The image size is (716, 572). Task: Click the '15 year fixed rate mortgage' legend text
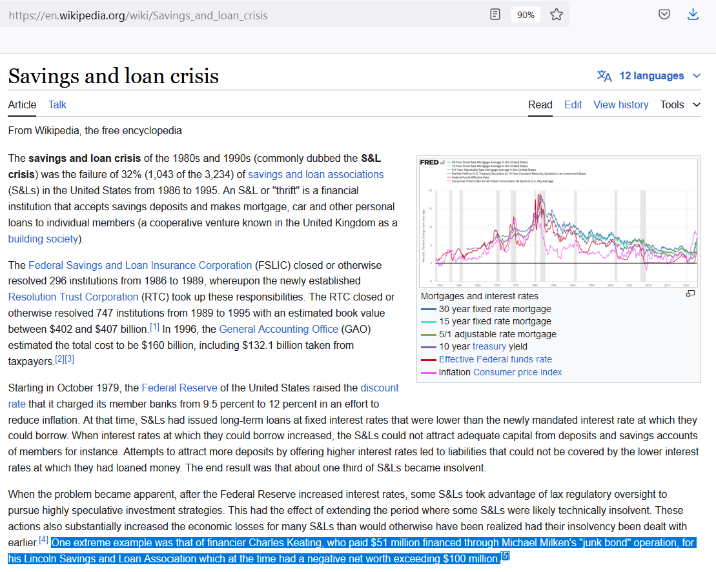[495, 322]
